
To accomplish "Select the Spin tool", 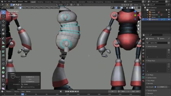I will tap(3, 72).
